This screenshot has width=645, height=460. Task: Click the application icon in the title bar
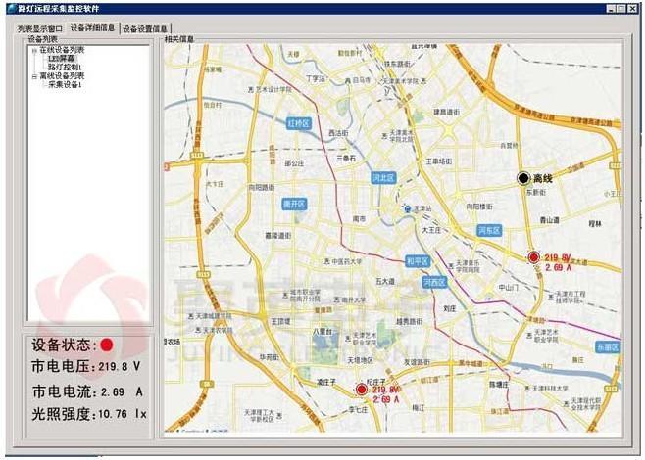pyautogui.click(x=12, y=8)
